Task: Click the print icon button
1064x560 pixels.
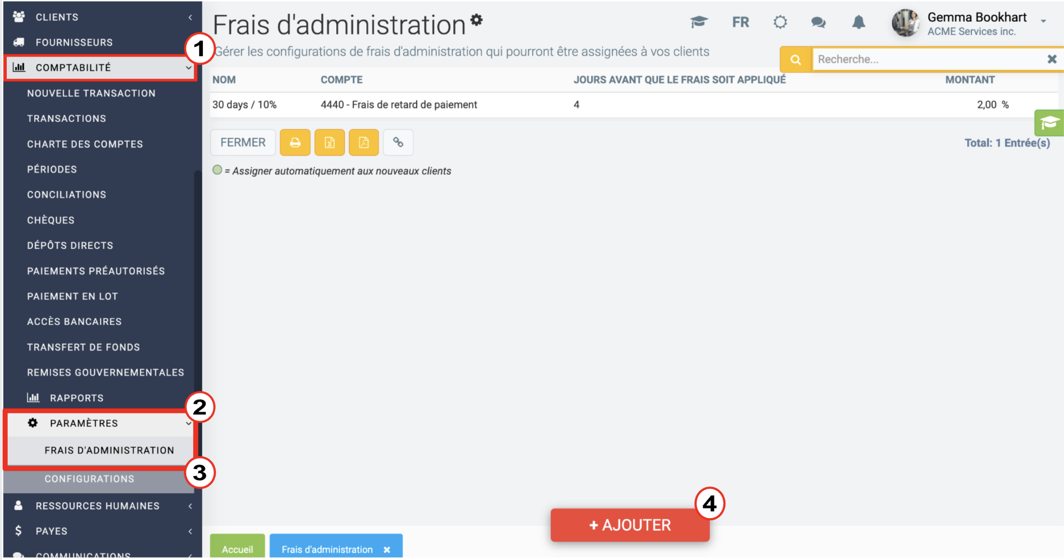Action: (x=295, y=143)
